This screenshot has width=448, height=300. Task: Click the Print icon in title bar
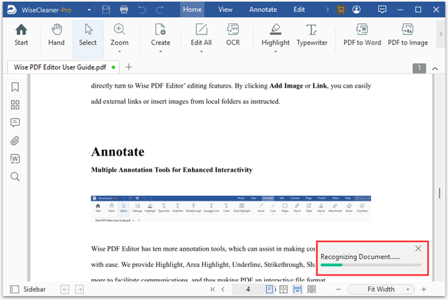(124, 9)
